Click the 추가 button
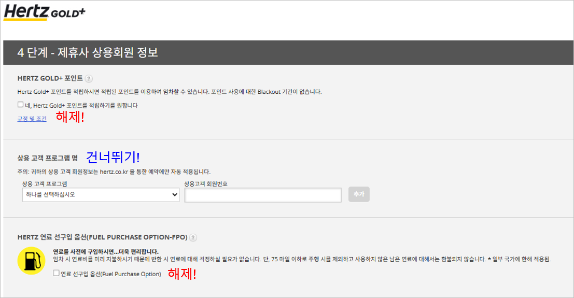This screenshot has height=298, width=574. 359,194
